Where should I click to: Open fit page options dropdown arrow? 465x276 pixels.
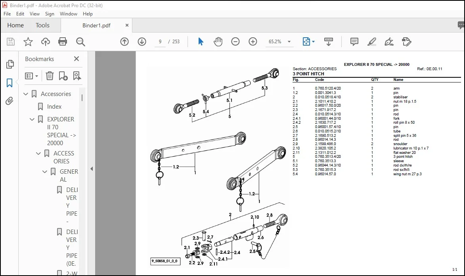click(x=314, y=42)
